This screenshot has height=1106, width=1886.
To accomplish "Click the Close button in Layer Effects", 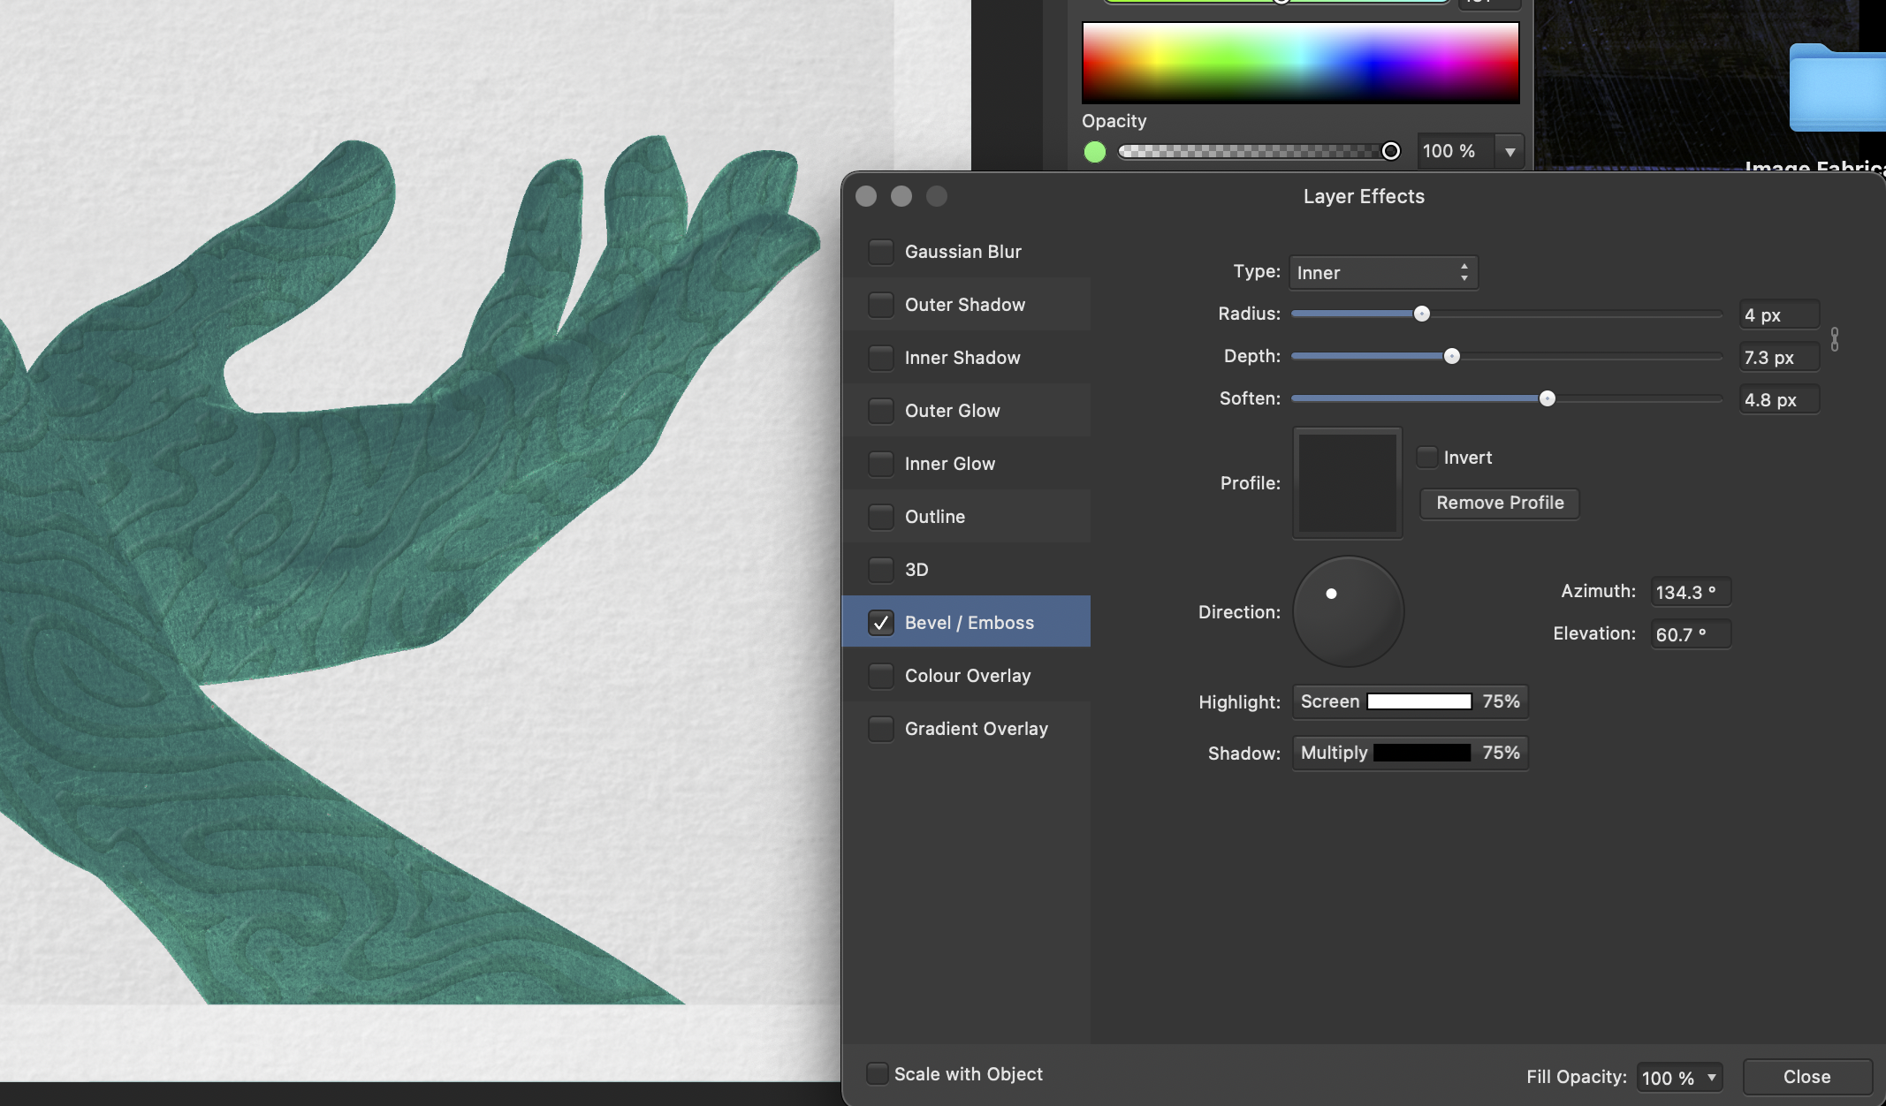I will [x=1806, y=1077].
